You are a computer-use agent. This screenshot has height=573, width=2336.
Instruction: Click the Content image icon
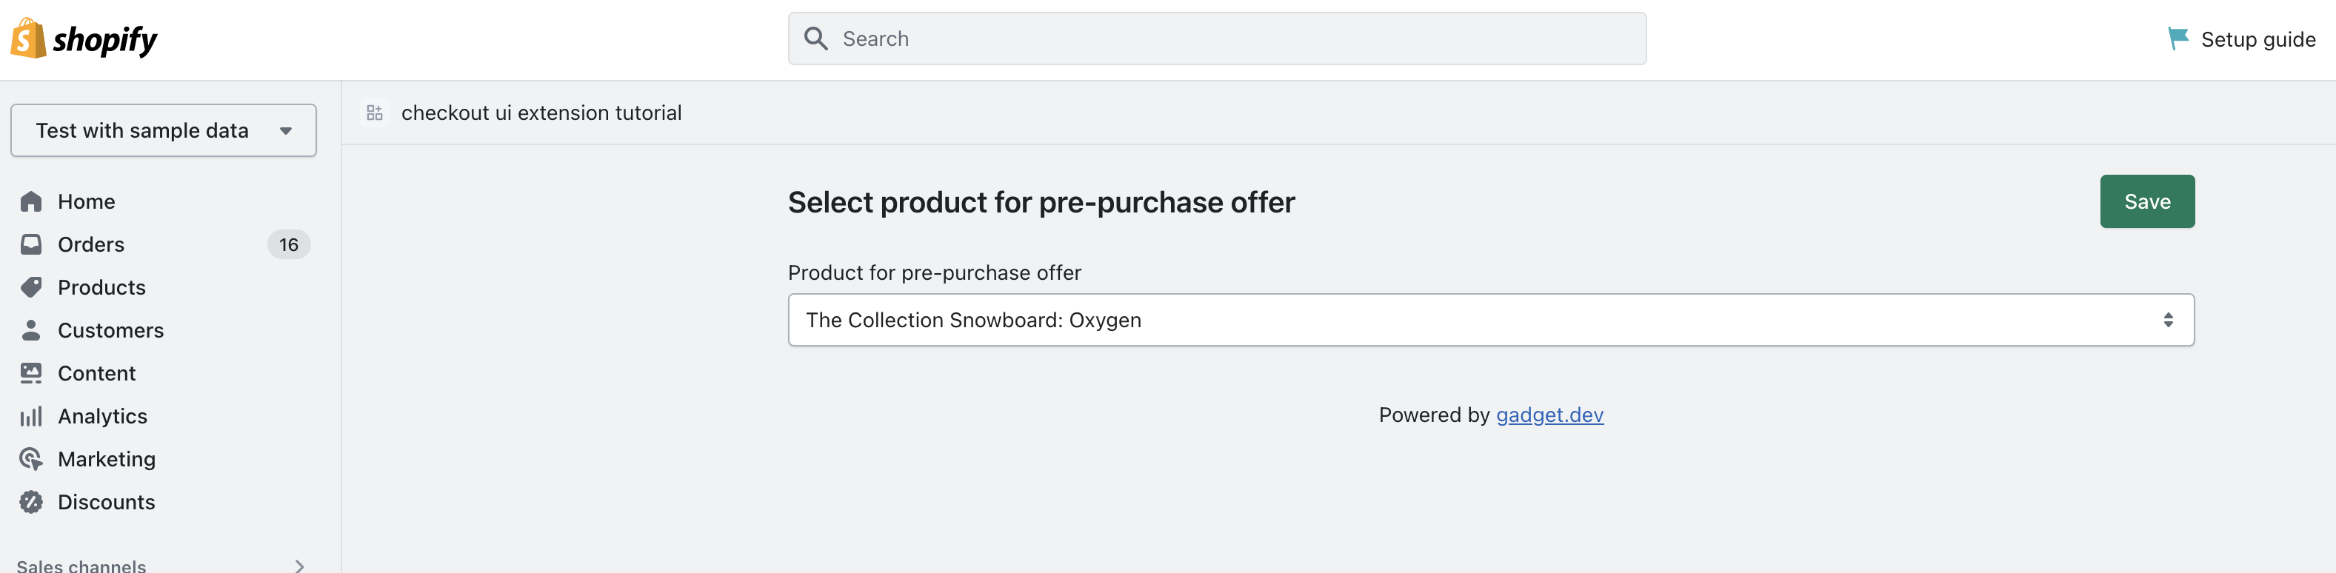(31, 372)
